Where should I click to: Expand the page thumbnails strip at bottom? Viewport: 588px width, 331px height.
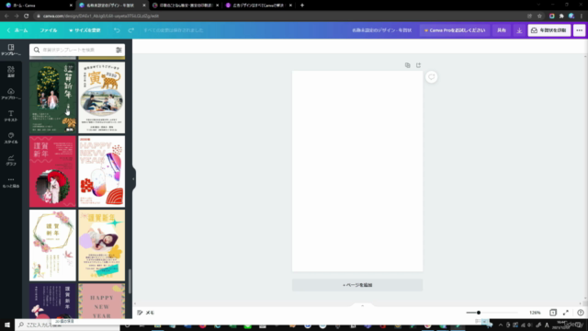pyautogui.click(x=362, y=306)
